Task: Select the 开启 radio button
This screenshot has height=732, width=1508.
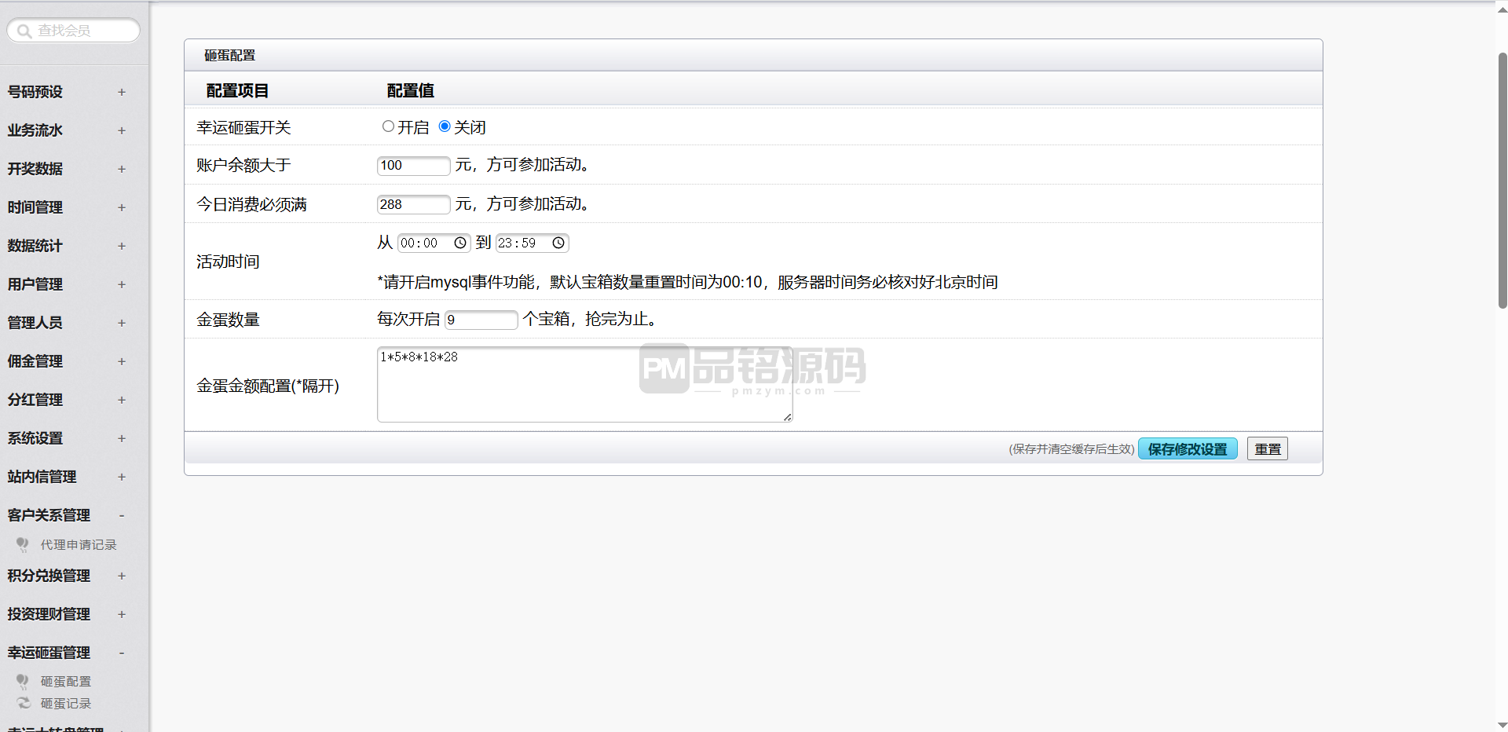Action: coord(388,126)
